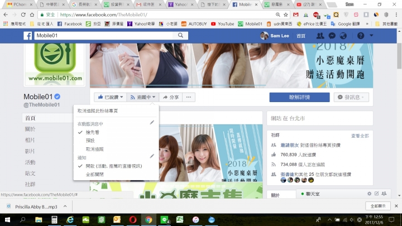Open 貼文 in page sidebar

(30, 174)
